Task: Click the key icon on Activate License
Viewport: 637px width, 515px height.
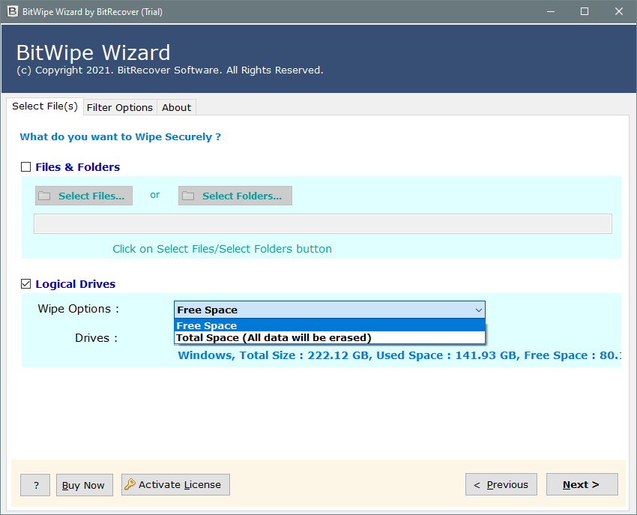Action: [x=130, y=484]
